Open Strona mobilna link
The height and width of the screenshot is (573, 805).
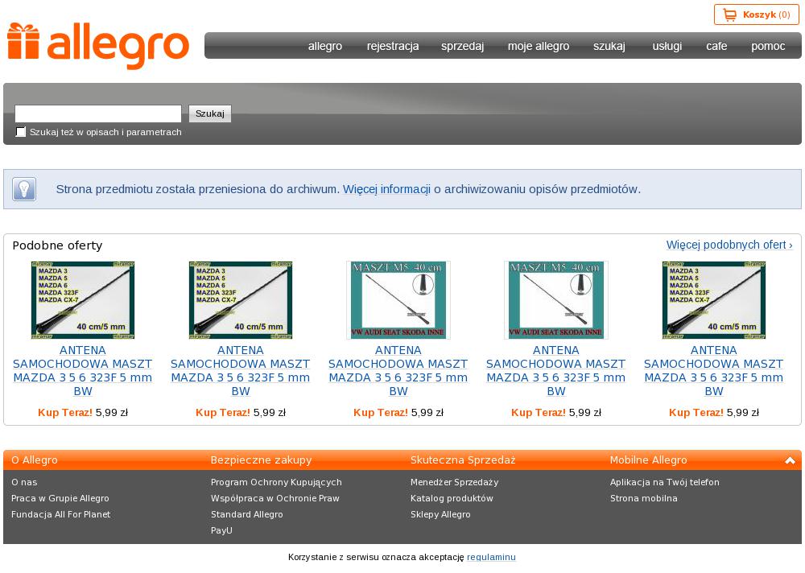click(643, 498)
